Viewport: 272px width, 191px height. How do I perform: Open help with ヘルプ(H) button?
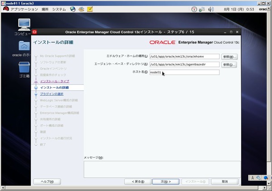pyautogui.click(x=47, y=181)
